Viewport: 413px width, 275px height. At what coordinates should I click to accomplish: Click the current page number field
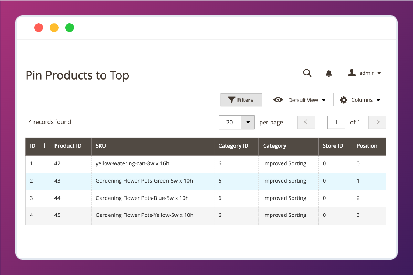pos(336,122)
